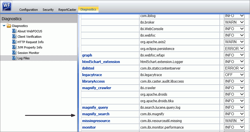The height and width of the screenshot is (132, 250).
Task: Select Session Monitor in the tree
Action: [x=28, y=53]
